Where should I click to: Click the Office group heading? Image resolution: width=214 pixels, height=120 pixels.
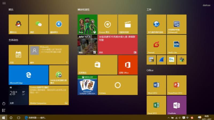pyautogui.click(x=150, y=70)
